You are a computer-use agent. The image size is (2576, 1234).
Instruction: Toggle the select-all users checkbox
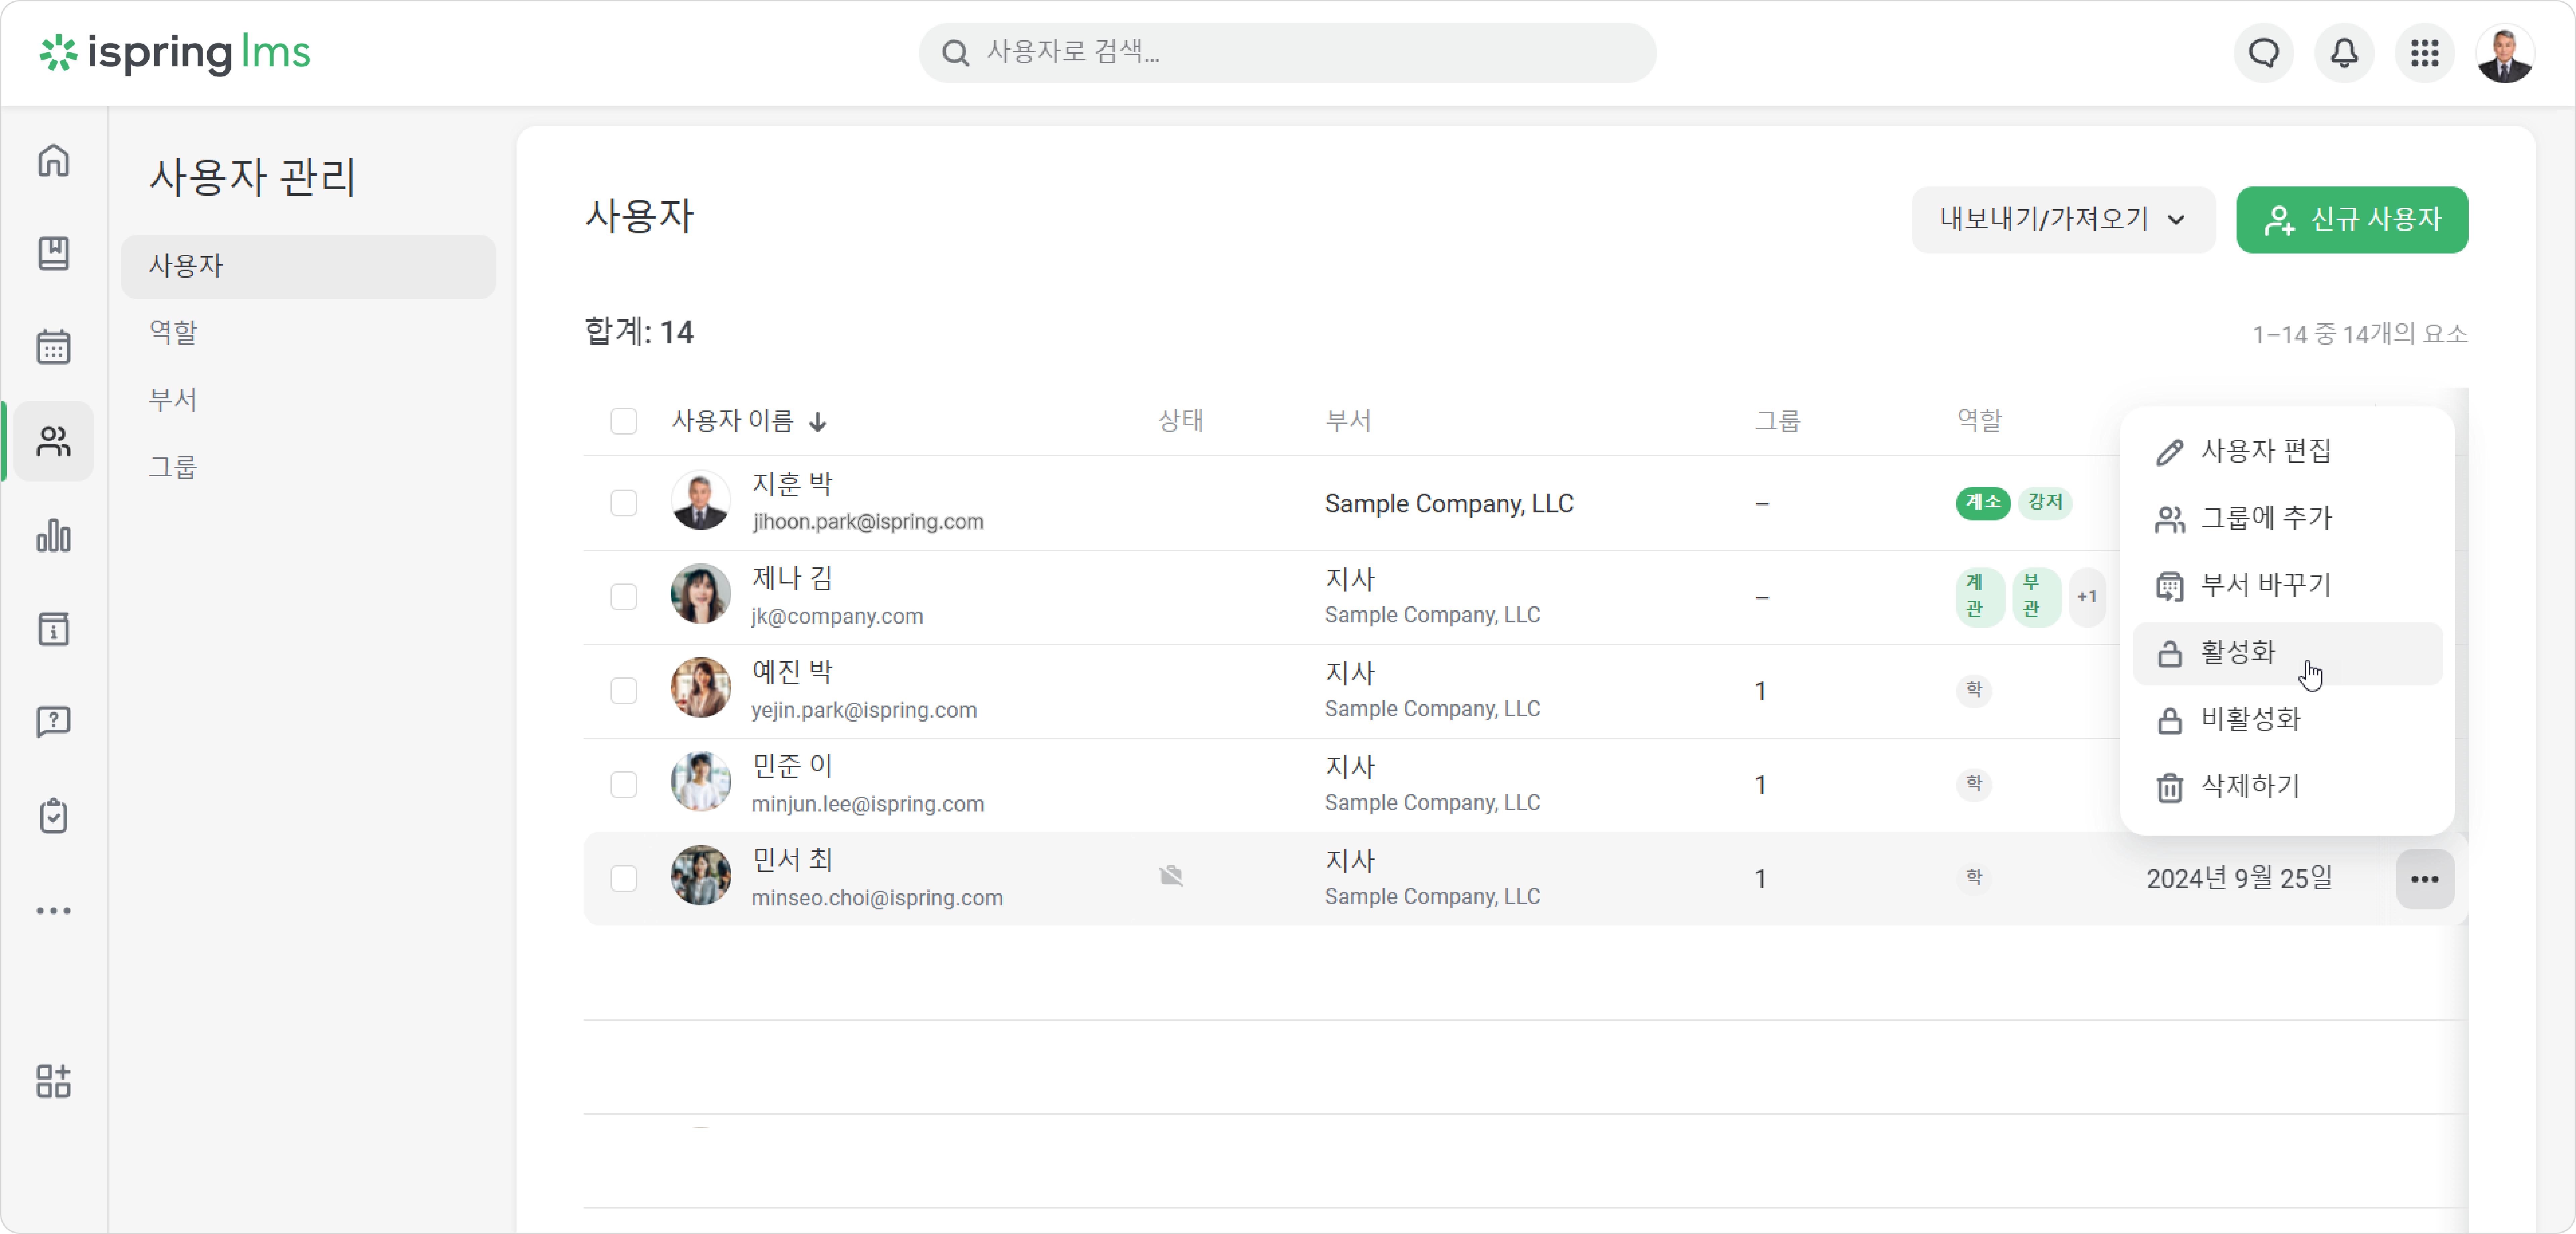tap(624, 421)
